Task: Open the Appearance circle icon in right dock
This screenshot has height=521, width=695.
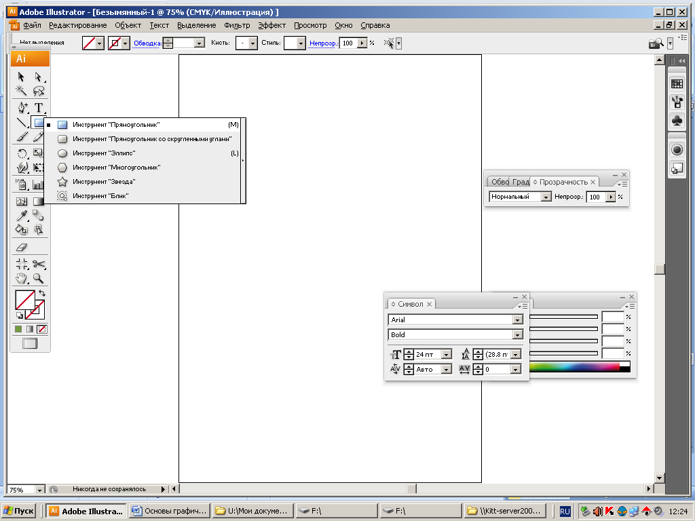Action: click(677, 150)
